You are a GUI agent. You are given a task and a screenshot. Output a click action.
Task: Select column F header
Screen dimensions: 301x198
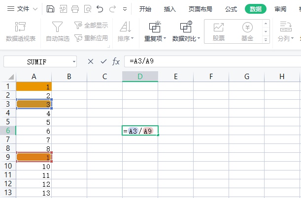tap(211, 77)
